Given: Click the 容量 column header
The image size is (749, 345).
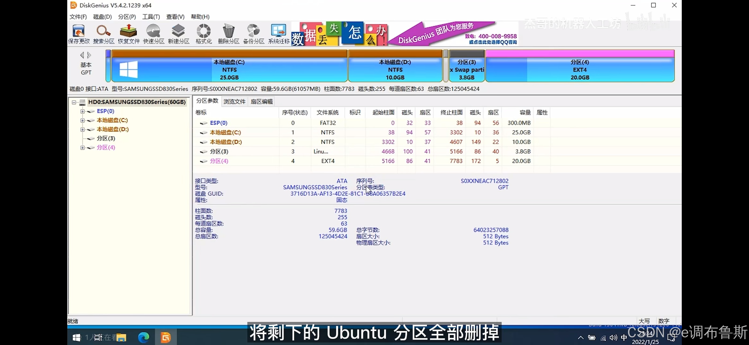Looking at the screenshot, I should point(518,112).
